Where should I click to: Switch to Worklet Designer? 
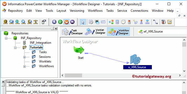point(95,32)
